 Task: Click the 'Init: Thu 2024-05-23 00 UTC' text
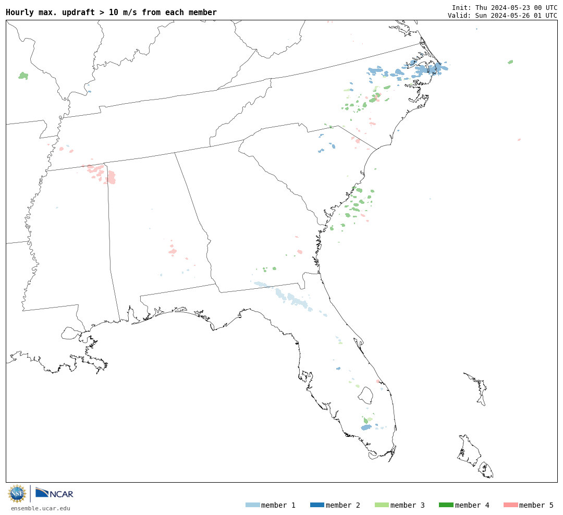(505, 7)
